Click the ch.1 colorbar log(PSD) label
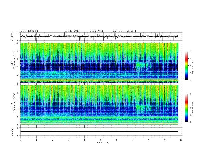This screenshot has width=204, height=157. coord(193,67)
